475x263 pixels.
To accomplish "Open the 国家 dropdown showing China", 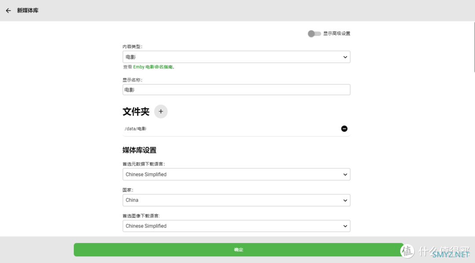I will coord(233,200).
